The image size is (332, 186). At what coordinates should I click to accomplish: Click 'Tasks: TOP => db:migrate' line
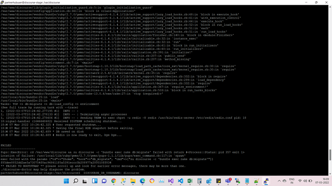click(50, 104)
